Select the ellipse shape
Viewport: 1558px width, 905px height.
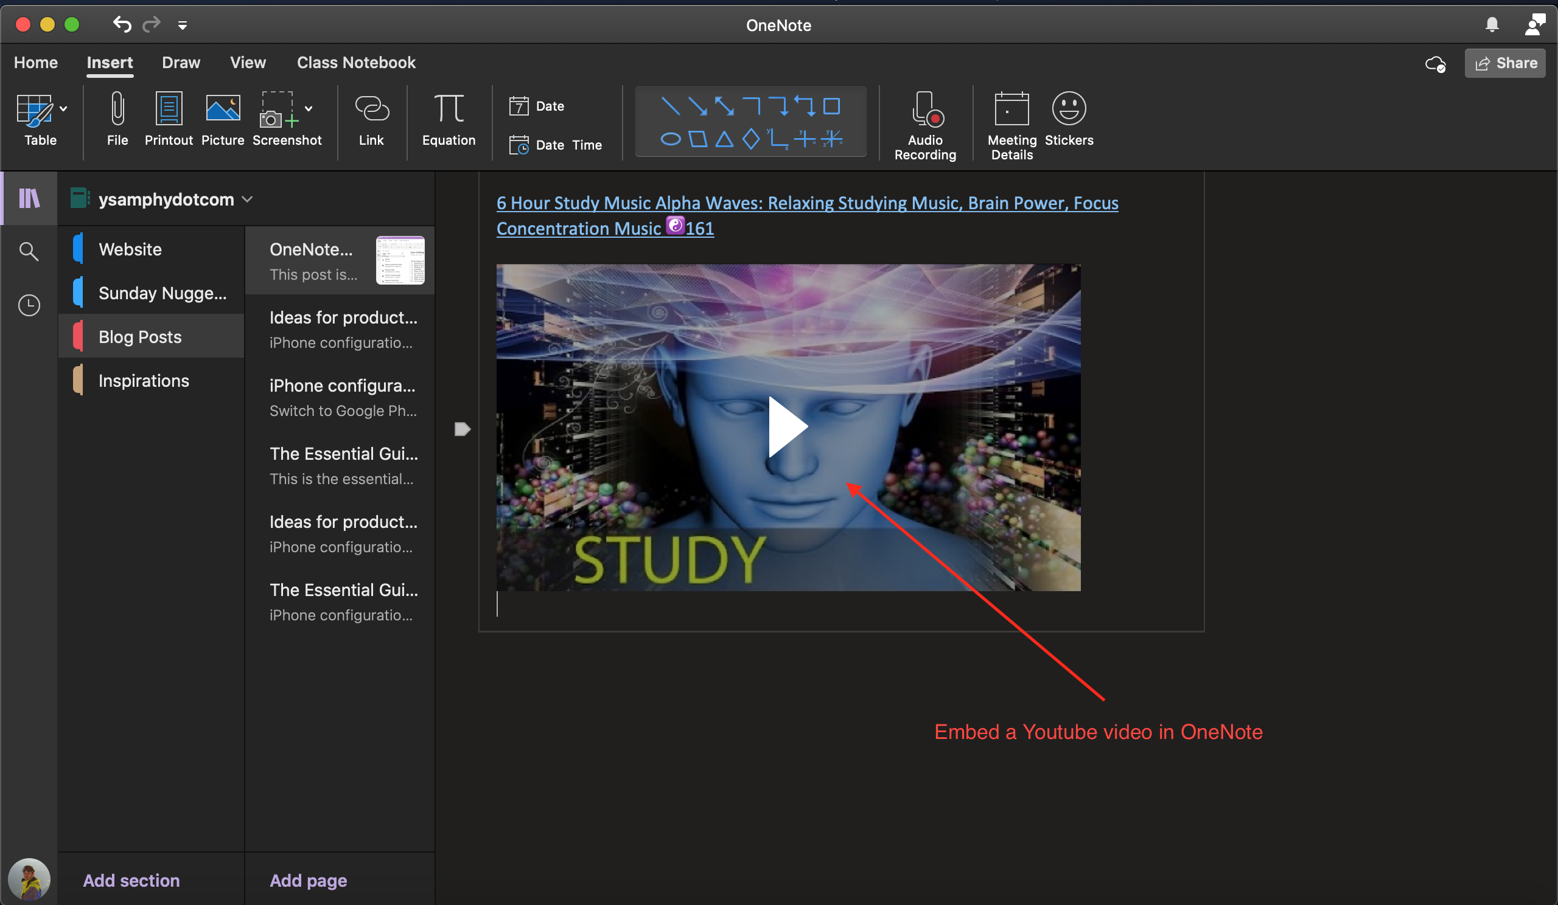670,139
